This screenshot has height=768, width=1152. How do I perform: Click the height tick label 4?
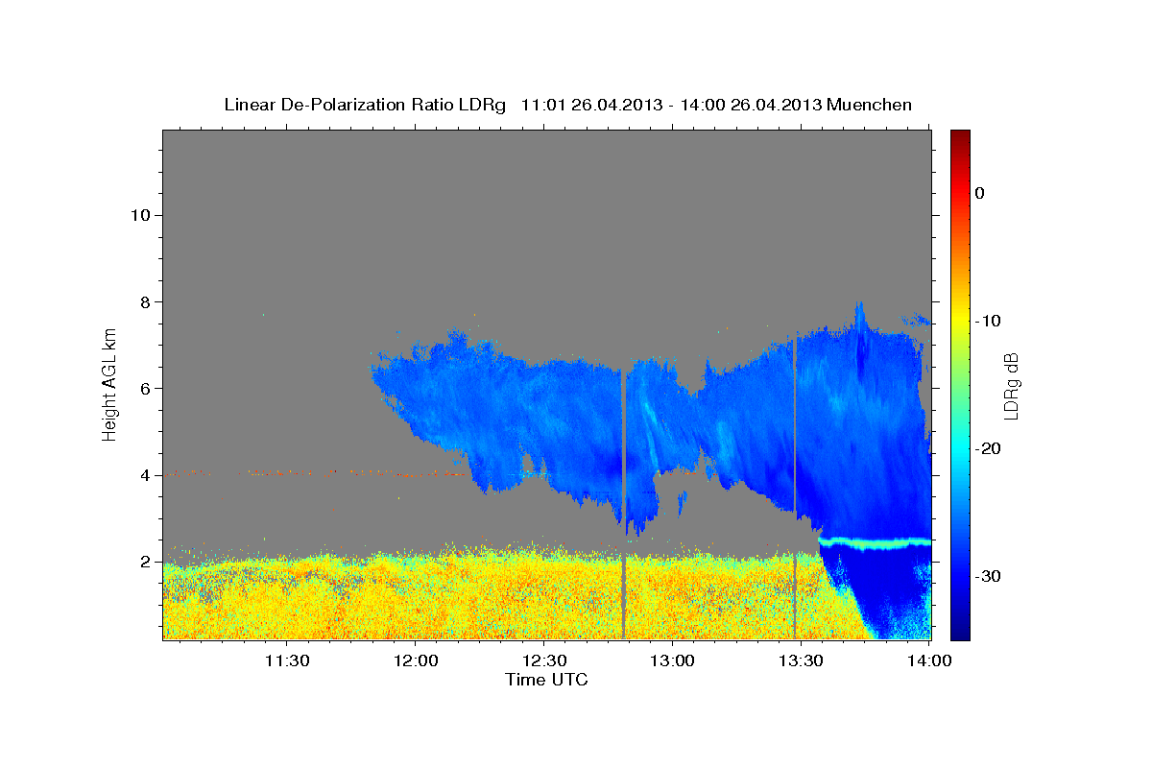coord(146,475)
